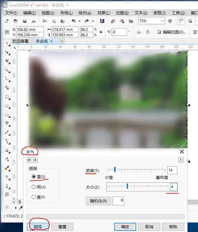Open the 效果(C) menu
Screen dimensions: 198x232
[x=104, y=13]
